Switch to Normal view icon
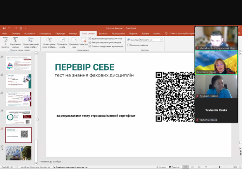 point(186,167)
